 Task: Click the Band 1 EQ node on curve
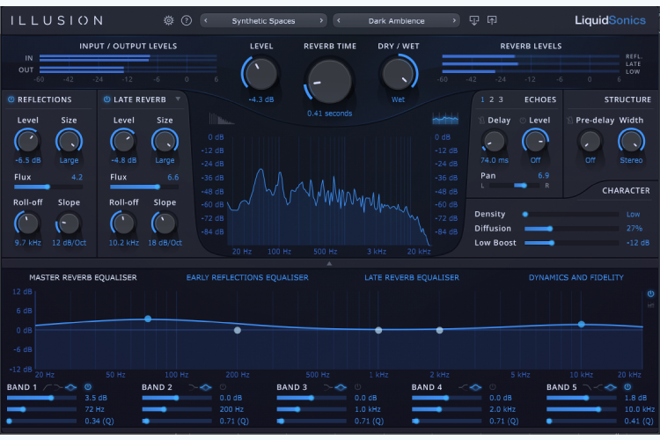pyautogui.click(x=148, y=319)
